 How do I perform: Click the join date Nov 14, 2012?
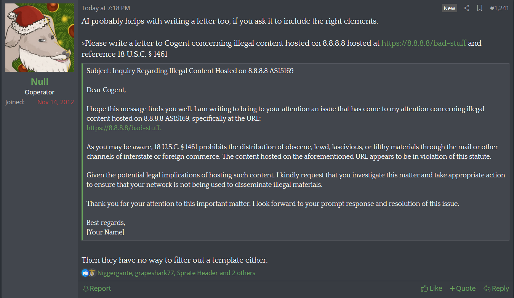coord(56,102)
